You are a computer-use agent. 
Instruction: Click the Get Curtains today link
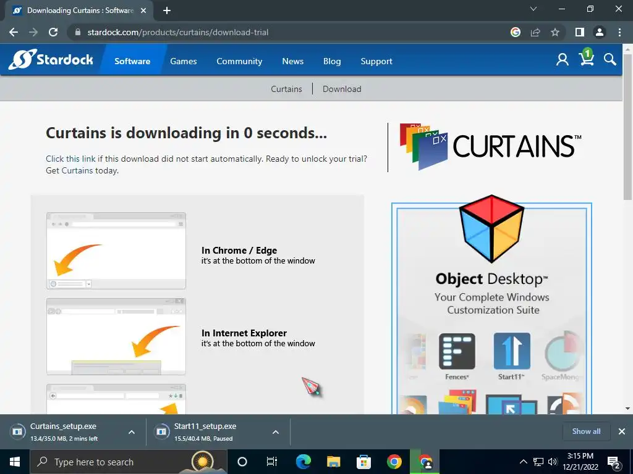82,170
